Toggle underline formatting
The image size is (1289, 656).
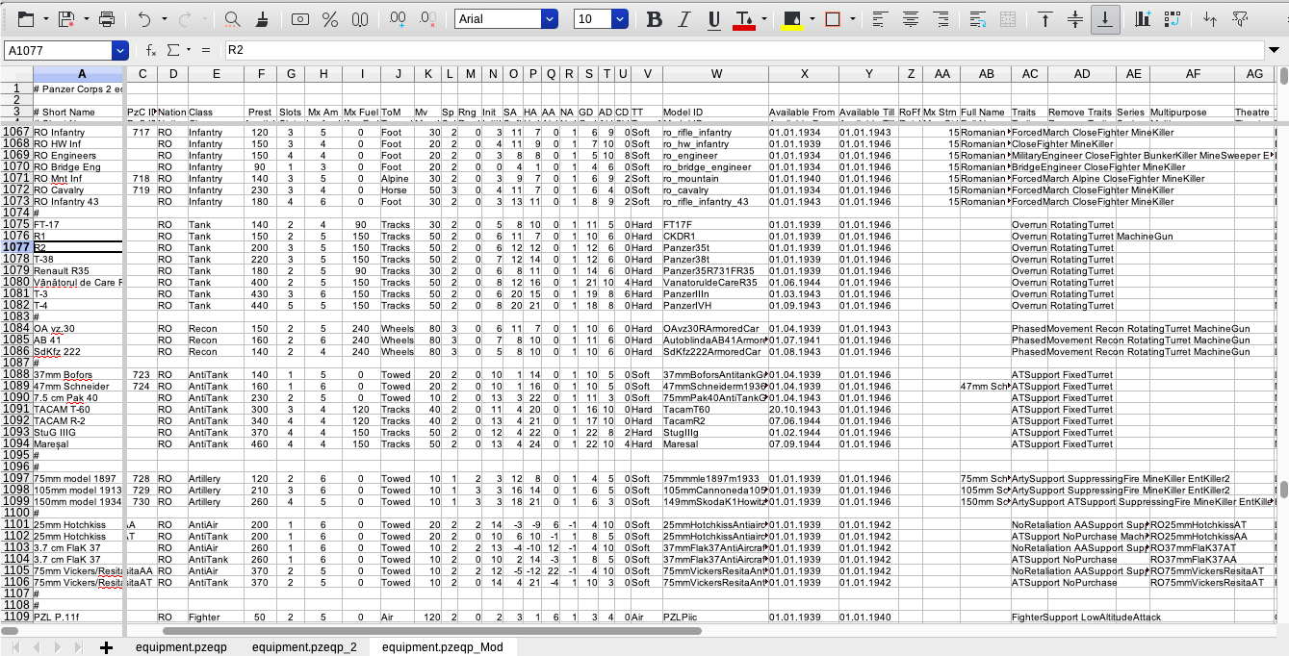(x=714, y=19)
